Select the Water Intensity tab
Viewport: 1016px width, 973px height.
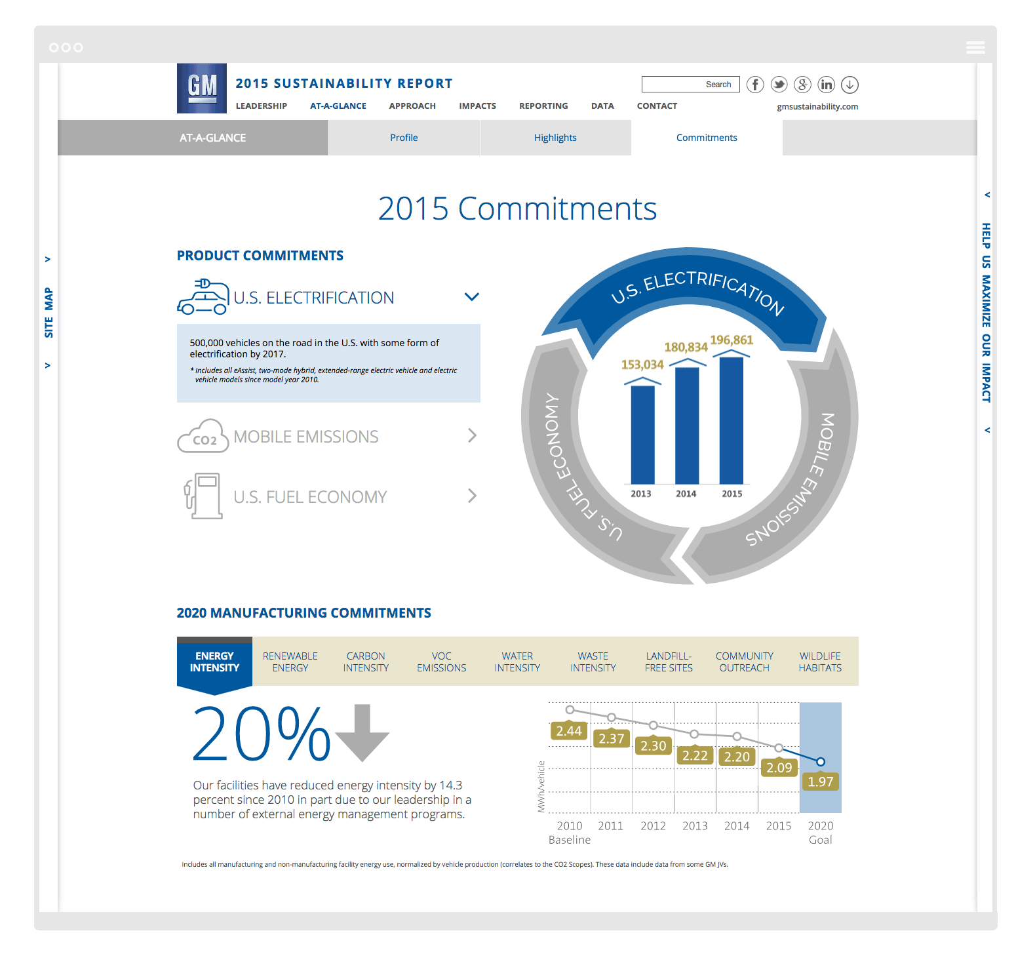coord(517,662)
